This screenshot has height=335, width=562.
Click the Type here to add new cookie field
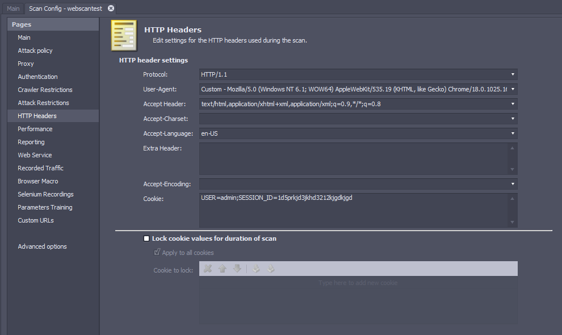point(358,283)
